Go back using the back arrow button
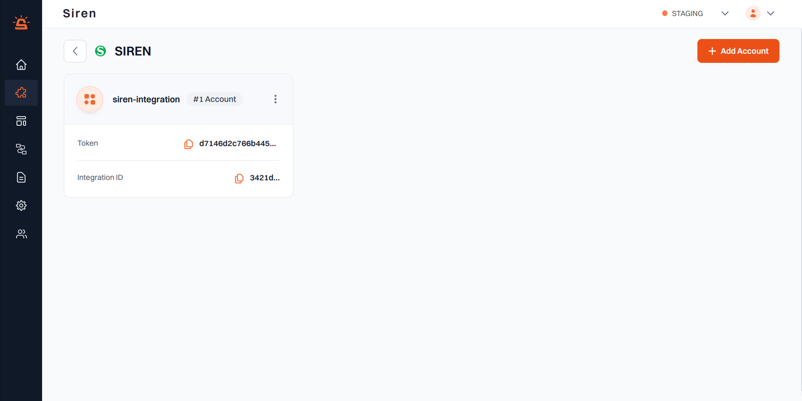802x401 pixels. 75,51
